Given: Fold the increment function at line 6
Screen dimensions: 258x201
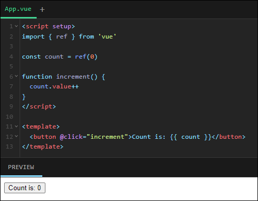Looking at the screenshot, I should click(17, 77).
